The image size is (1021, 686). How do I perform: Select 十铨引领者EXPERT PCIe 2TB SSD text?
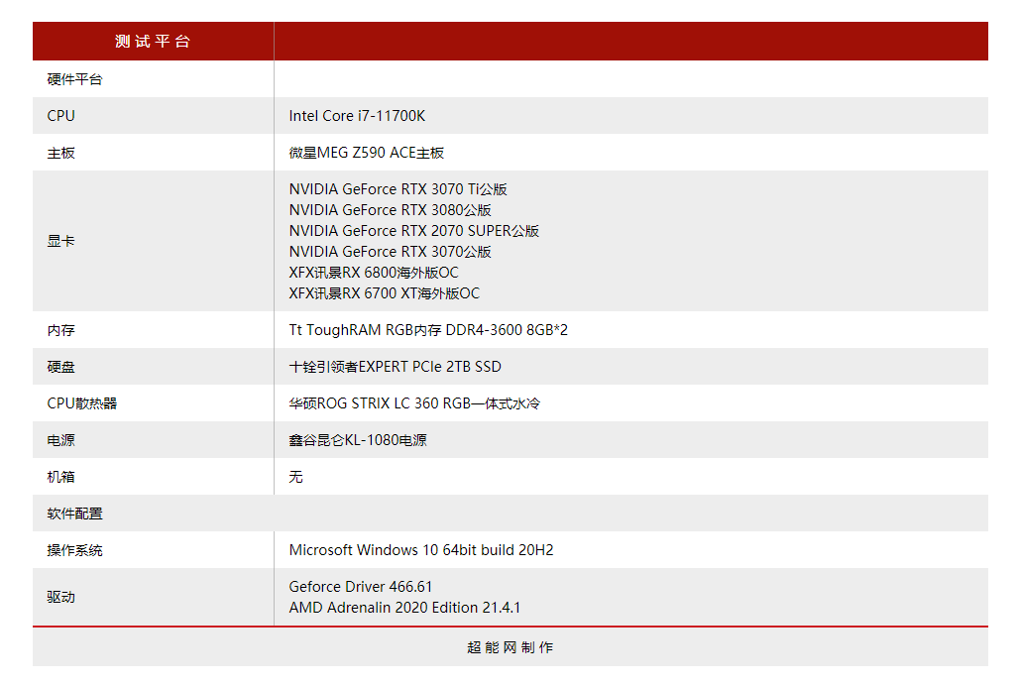pos(396,367)
